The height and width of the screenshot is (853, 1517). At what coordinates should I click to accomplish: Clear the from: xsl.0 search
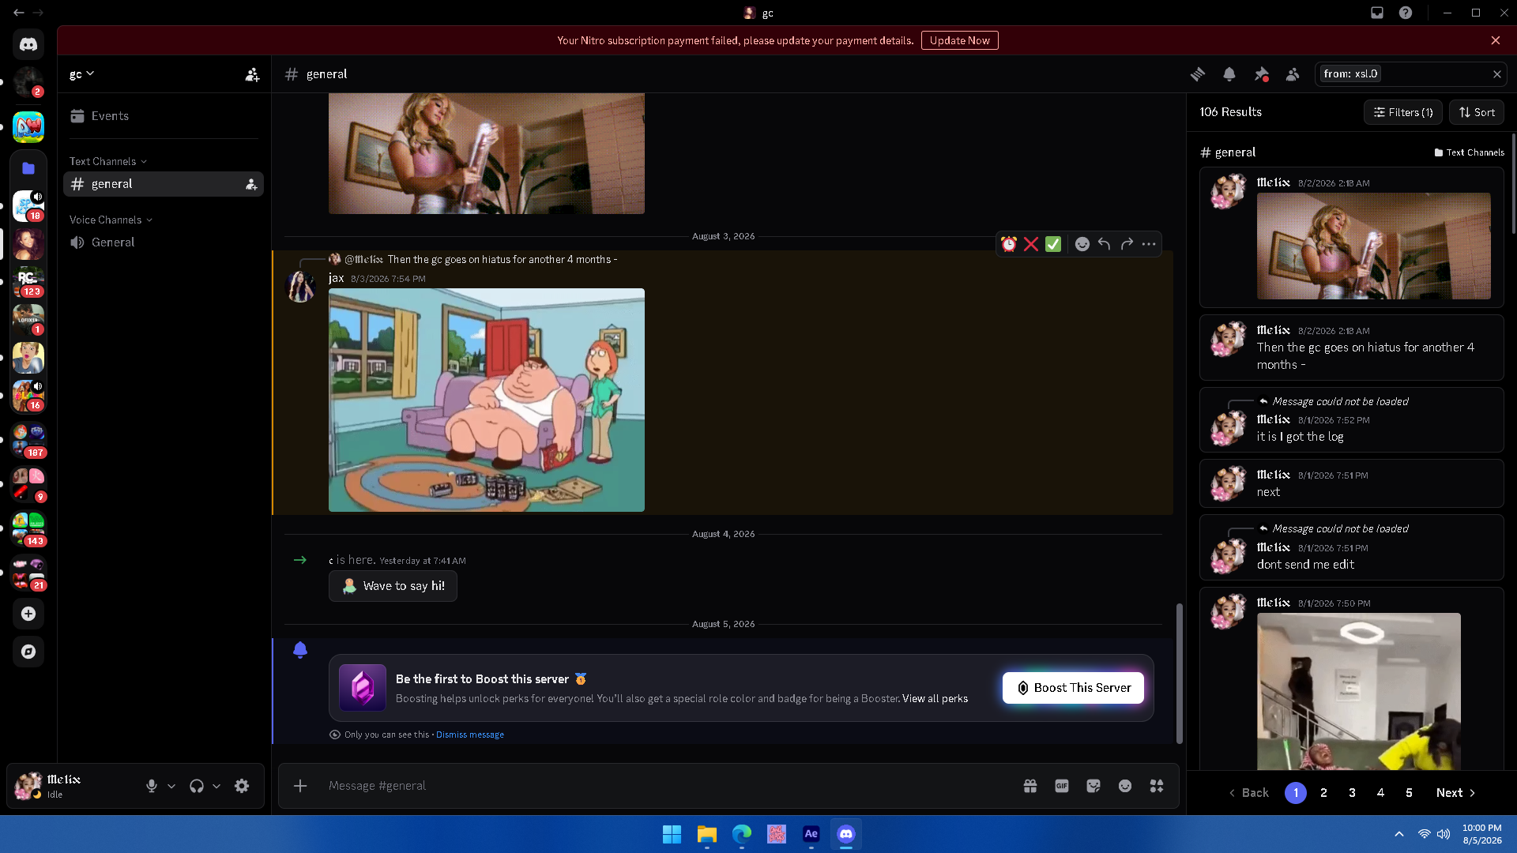(1497, 74)
